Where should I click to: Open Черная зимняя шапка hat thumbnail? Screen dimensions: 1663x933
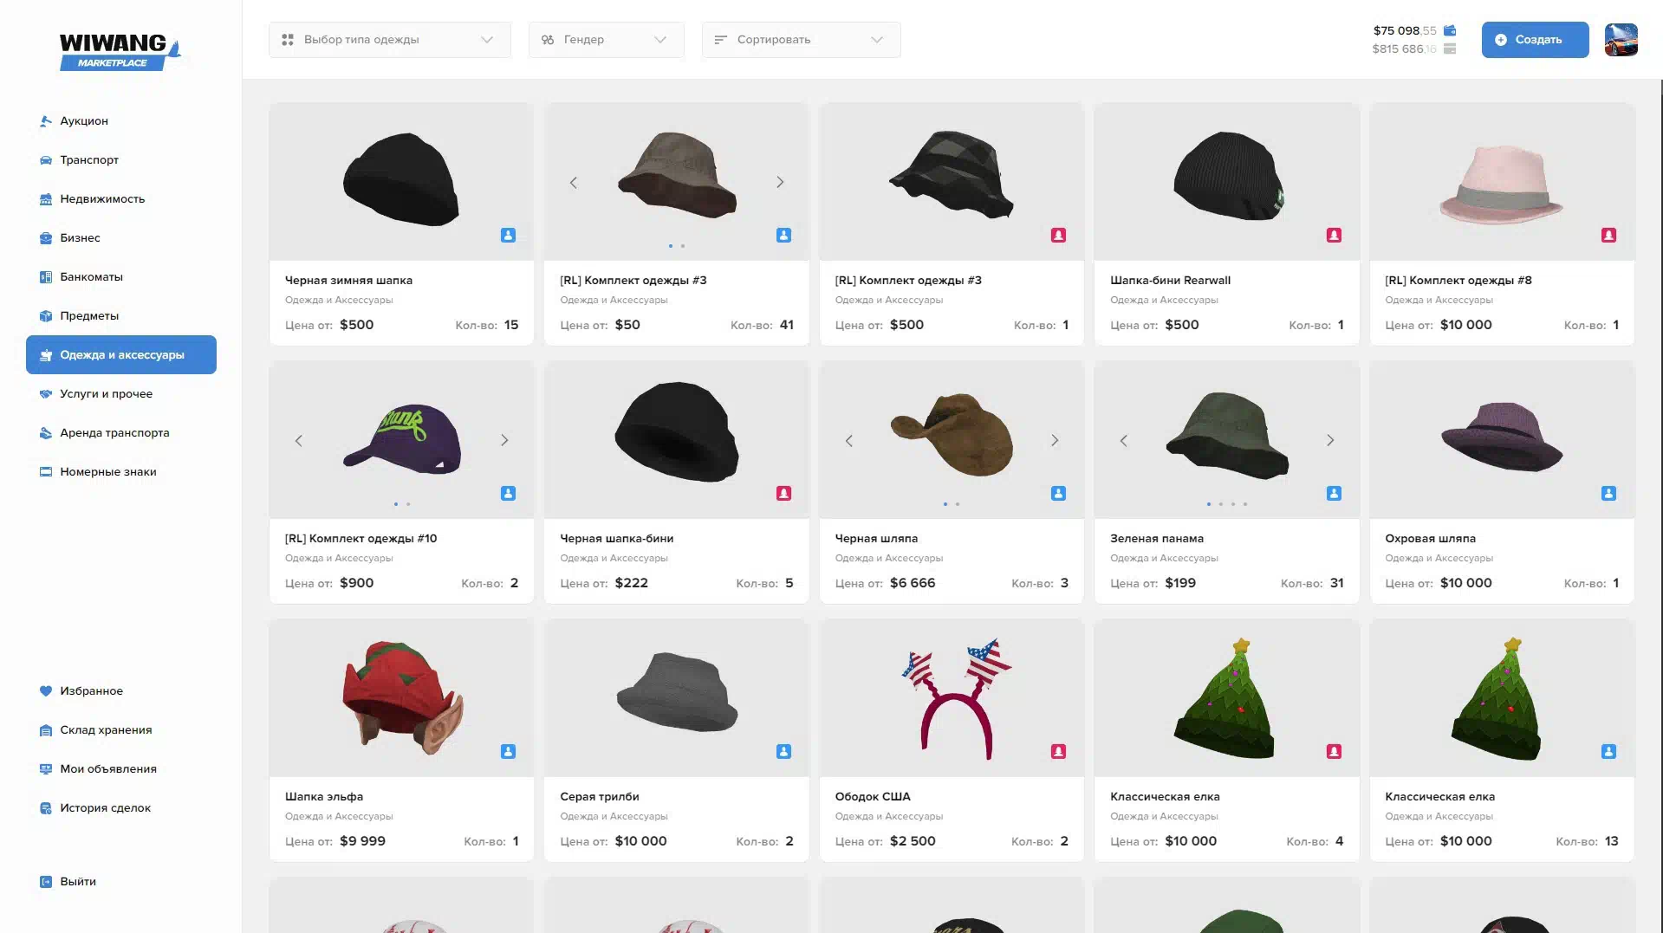[401, 181]
